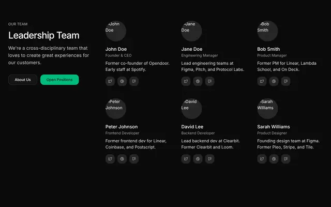Click the Frontend Developer role text
Viewport: 331px width, 207px height.
coord(123,133)
